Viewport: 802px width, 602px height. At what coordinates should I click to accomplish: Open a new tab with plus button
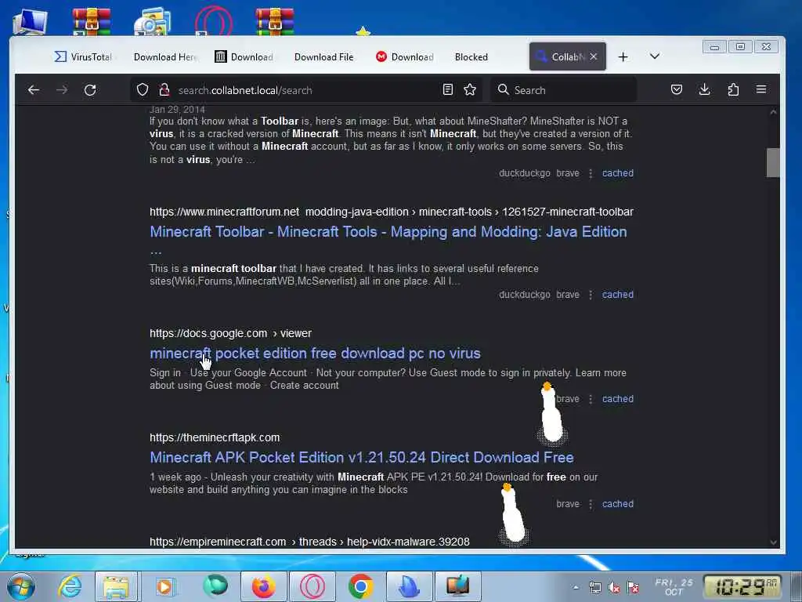(623, 56)
